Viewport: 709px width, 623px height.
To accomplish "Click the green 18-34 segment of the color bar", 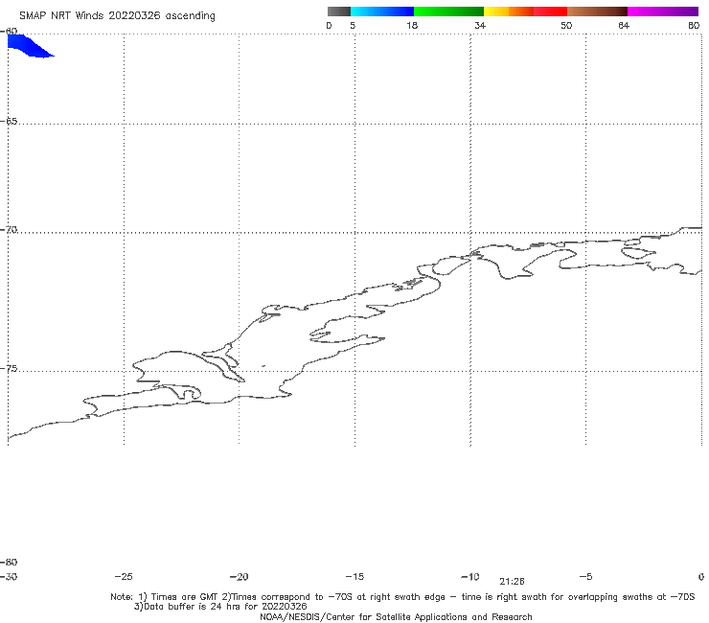I will pos(448,12).
